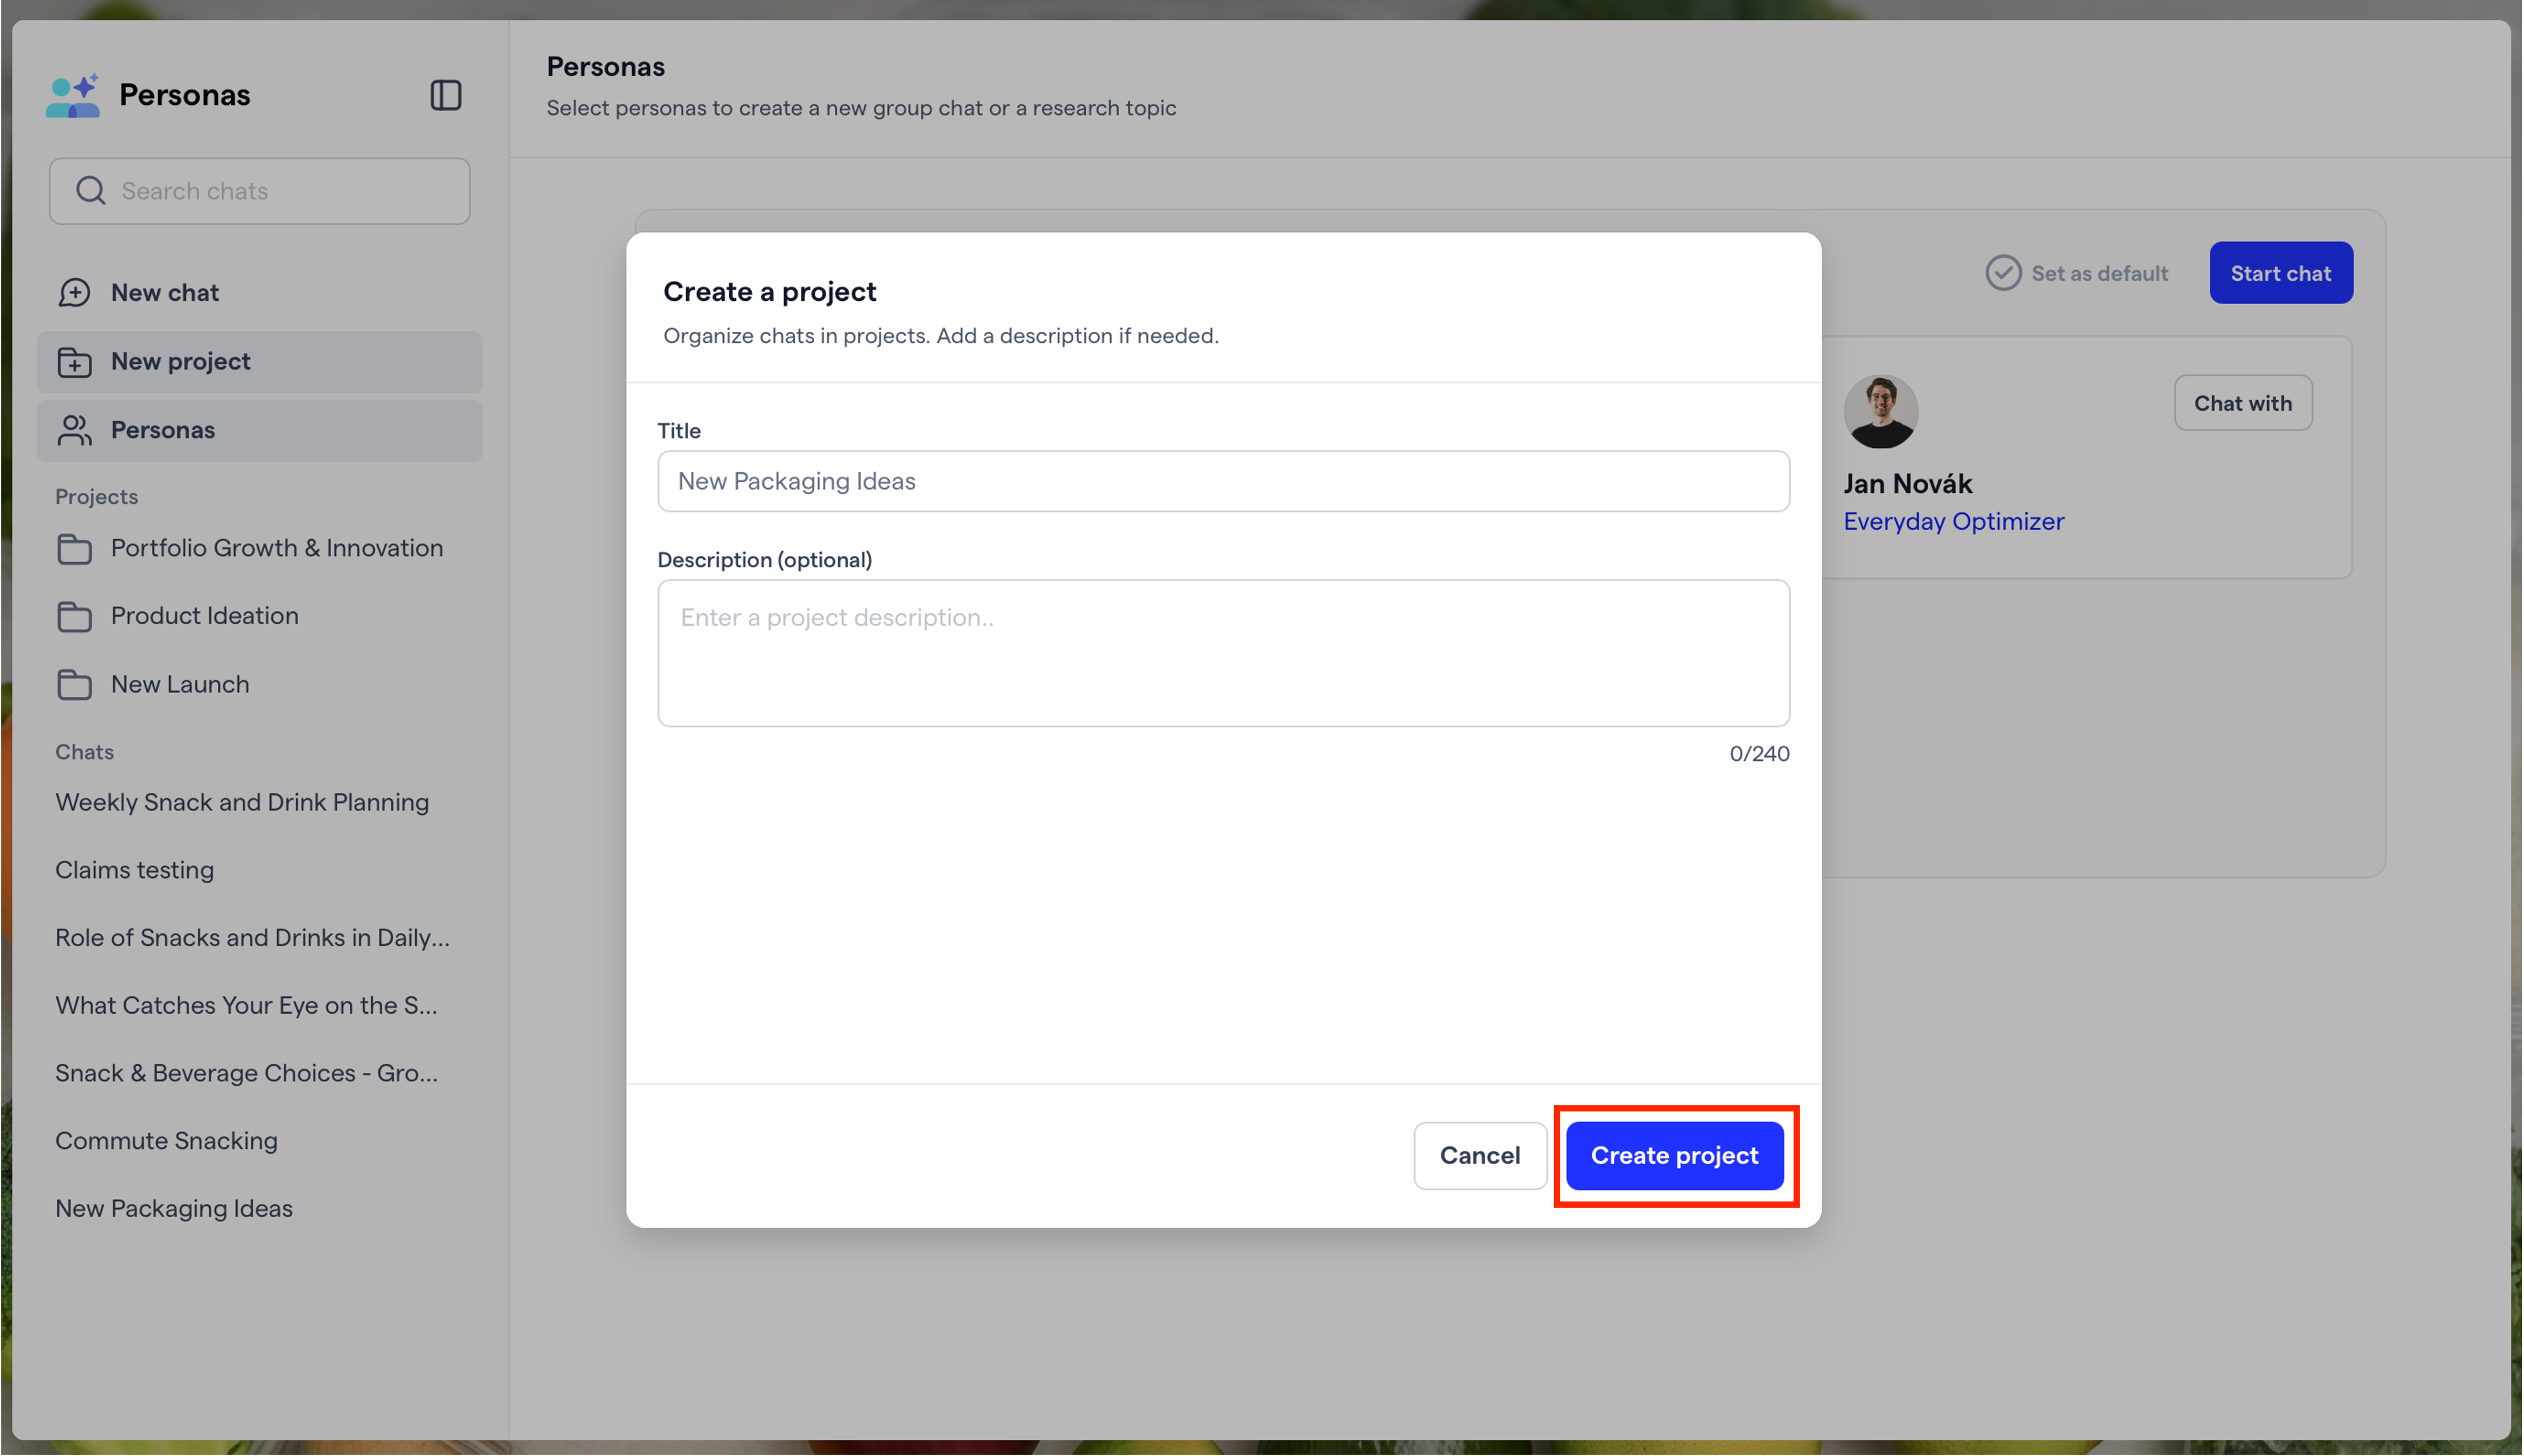Image resolution: width=2524 pixels, height=1456 pixels.
Task: Click the Product Ideation folder icon
Action: [x=74, y=616]
